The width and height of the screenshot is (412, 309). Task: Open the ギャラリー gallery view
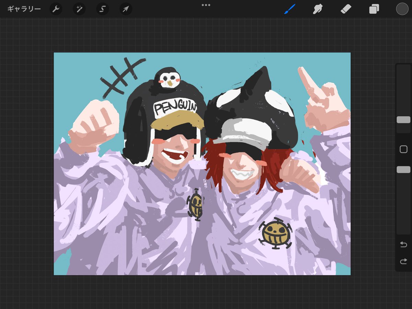tap(24, 9)
